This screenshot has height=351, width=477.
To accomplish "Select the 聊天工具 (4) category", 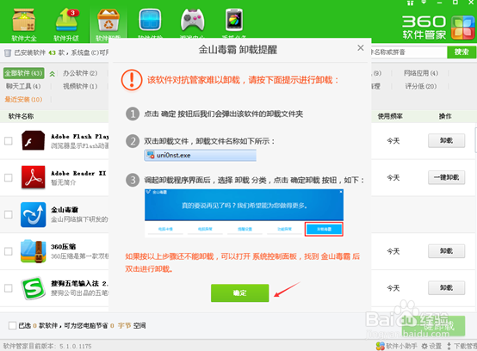I will tap(23, 86).
